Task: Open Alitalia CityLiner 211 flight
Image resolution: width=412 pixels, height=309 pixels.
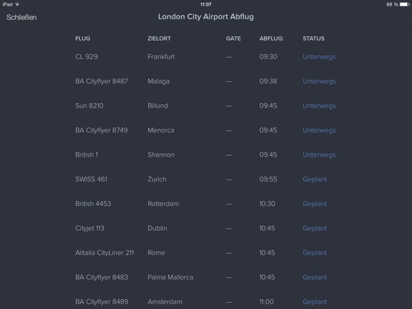Action: 104,252
